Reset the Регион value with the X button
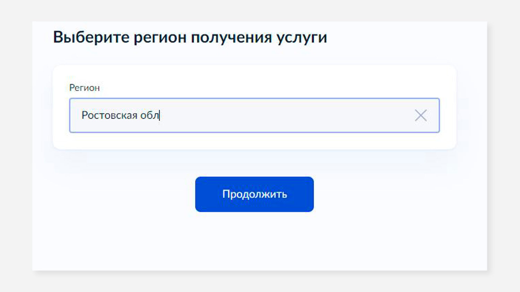 click(x=421, y=115)
